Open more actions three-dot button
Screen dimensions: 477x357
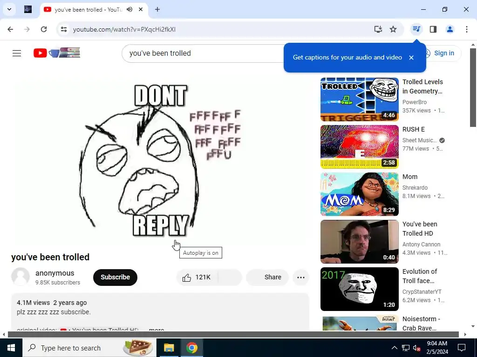click(x=300, y=278)
